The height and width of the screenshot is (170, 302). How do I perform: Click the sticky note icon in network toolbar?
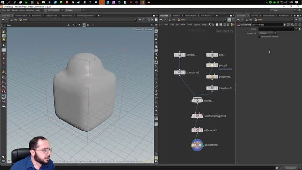coord(232,25)
